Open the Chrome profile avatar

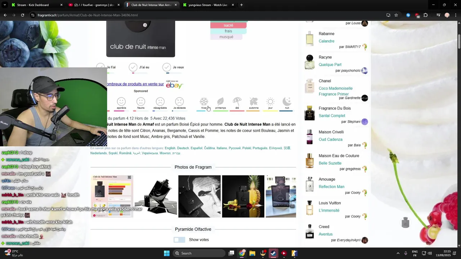[x=447, y=15]
